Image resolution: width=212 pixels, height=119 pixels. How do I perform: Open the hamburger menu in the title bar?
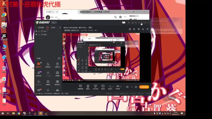(139, 22)
